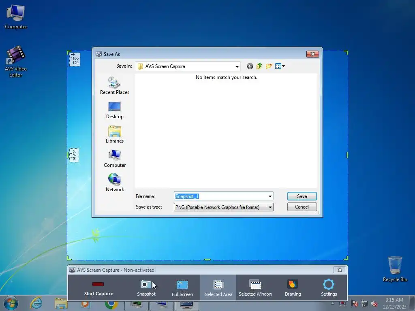Close the AVS Screen Capture toolbar

[x=340, y=270]
